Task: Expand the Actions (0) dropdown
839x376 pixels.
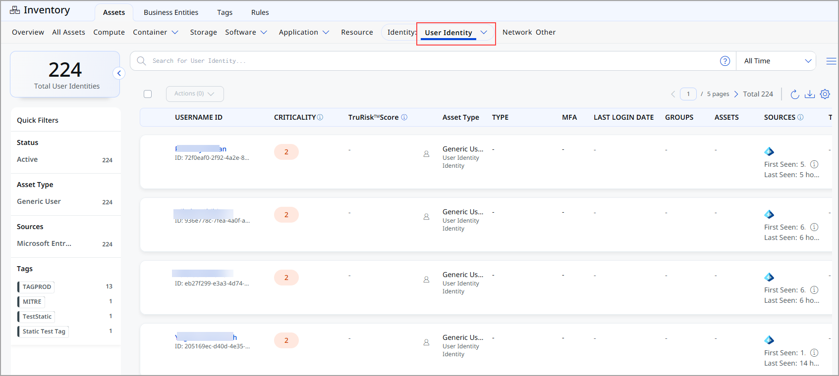Action: pos(195,94)
